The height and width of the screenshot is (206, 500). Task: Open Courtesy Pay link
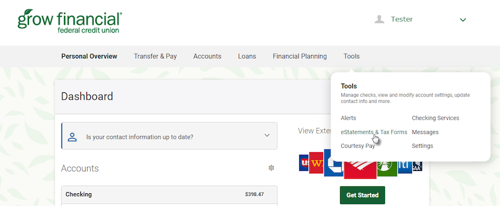pyautogui.click(x=357, y=146)
